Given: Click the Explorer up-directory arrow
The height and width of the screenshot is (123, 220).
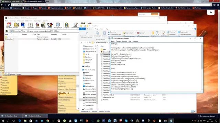Looking at the screenshot, I should pyautogui.click(x=90, y=42).
